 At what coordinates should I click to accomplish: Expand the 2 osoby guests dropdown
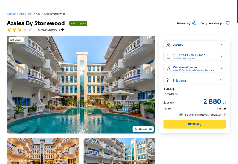[x=195, y=44]
